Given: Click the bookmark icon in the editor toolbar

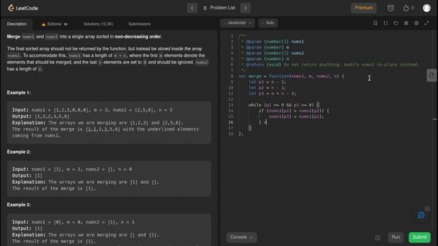Looking at the screenshot, I should coord(375,23).
